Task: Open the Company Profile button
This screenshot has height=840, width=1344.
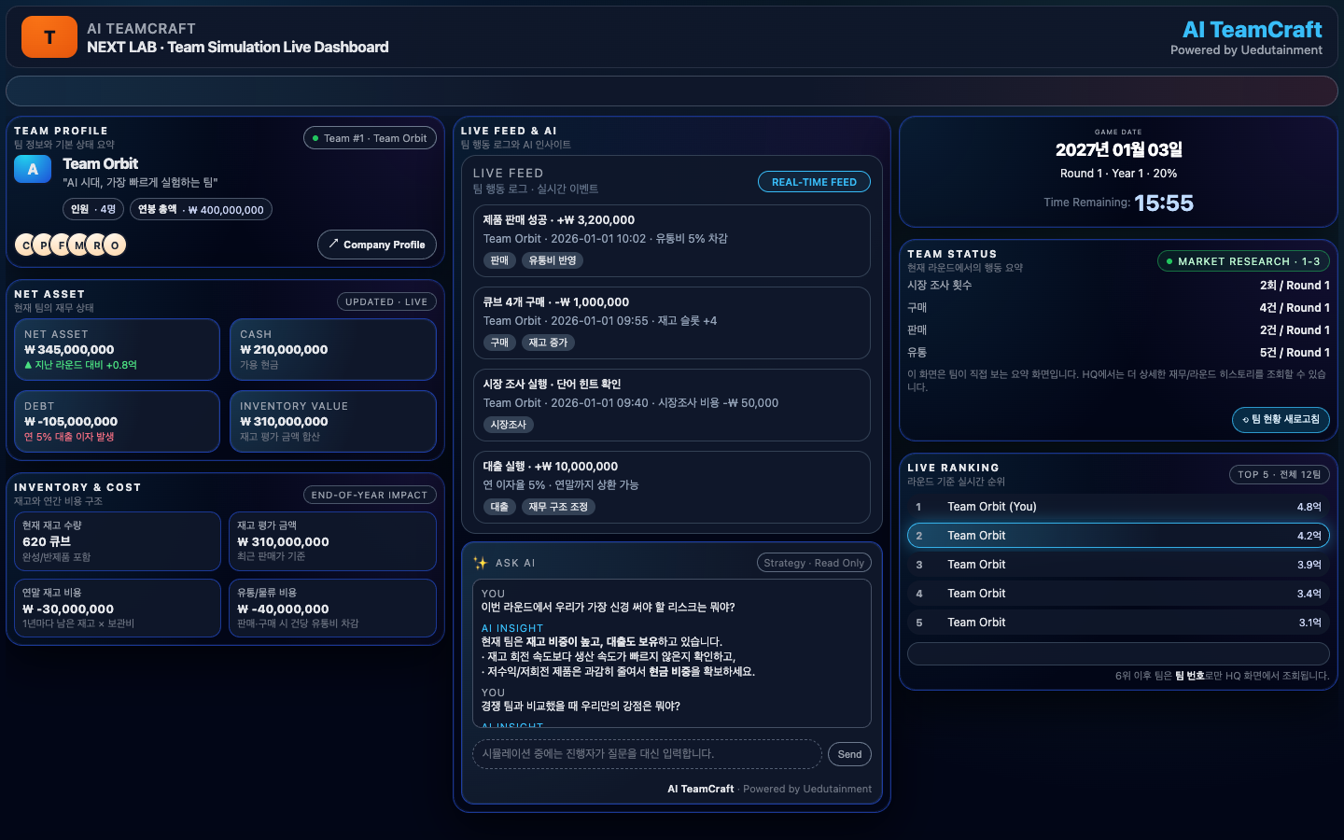Action: 377,245
